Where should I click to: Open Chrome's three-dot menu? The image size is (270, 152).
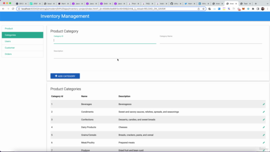pos(267,9)
